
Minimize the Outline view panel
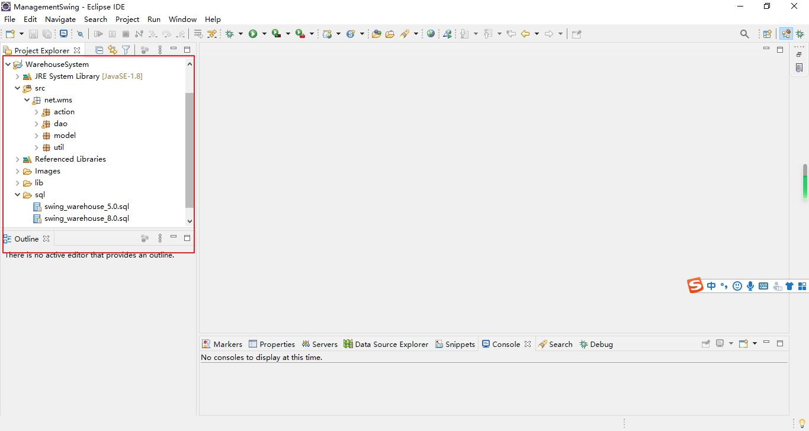(174, 237)
